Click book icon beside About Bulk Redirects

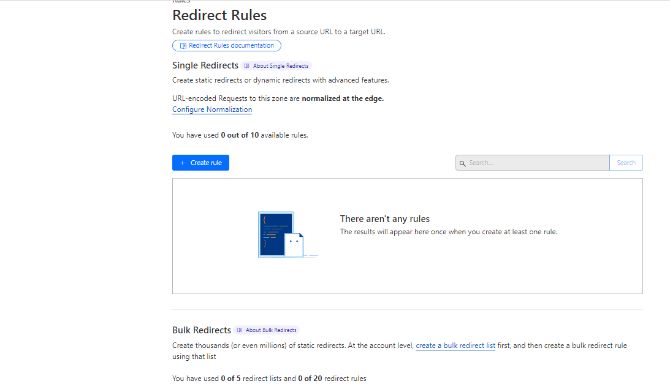point(239,330)
